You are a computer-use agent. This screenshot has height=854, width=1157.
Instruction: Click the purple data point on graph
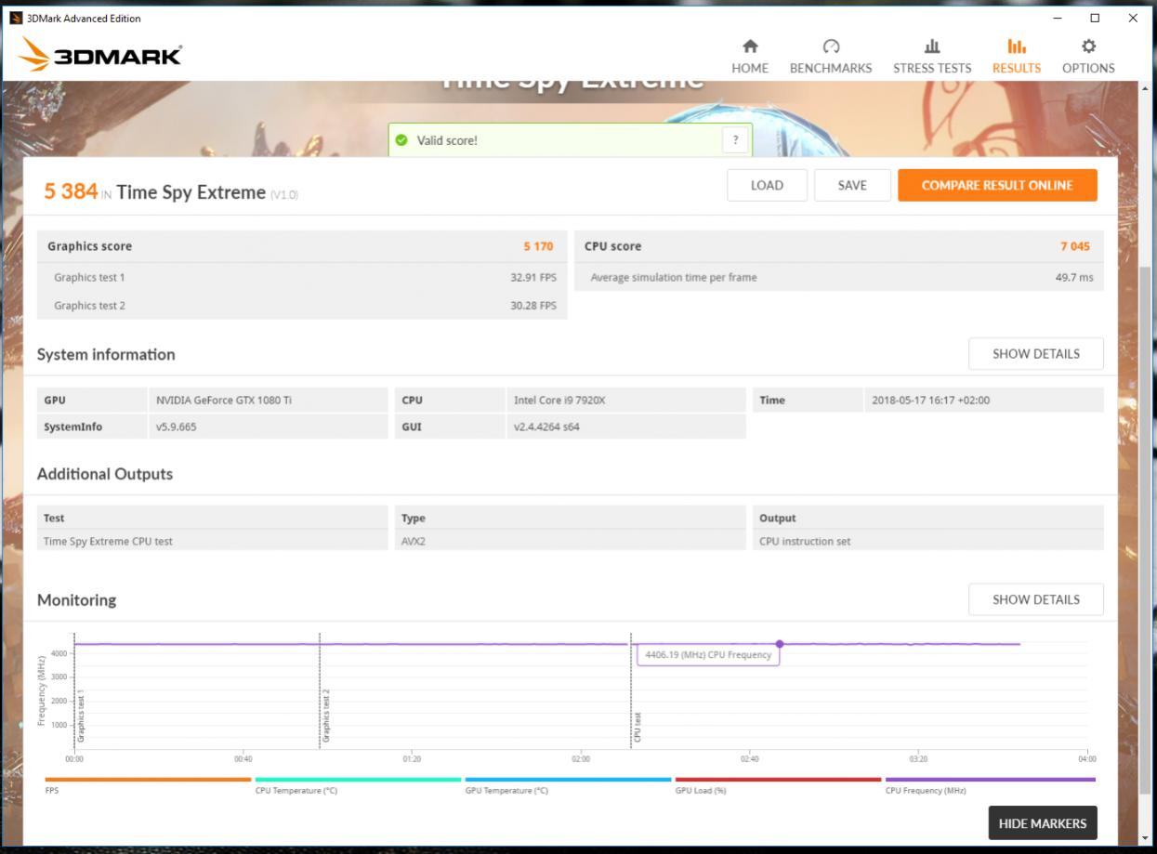780,644
